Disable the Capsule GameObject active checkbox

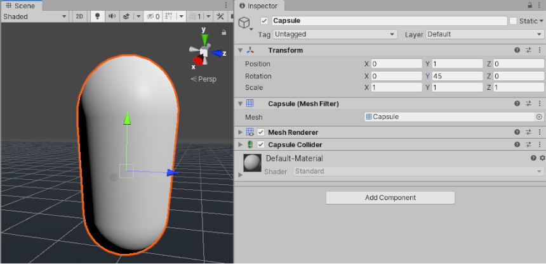tap(264, 21)
